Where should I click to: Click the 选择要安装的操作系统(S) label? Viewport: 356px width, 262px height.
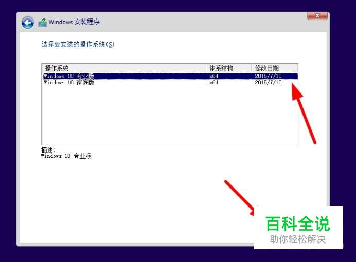coord(78,44)
